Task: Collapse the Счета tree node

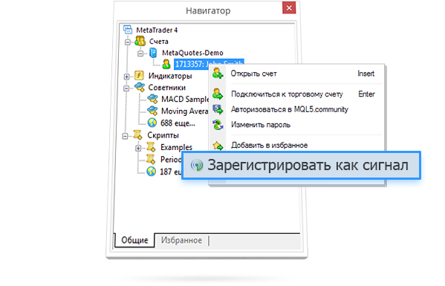Action: point(128,42)
